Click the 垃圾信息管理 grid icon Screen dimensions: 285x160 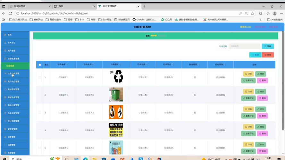click(5, 59)
